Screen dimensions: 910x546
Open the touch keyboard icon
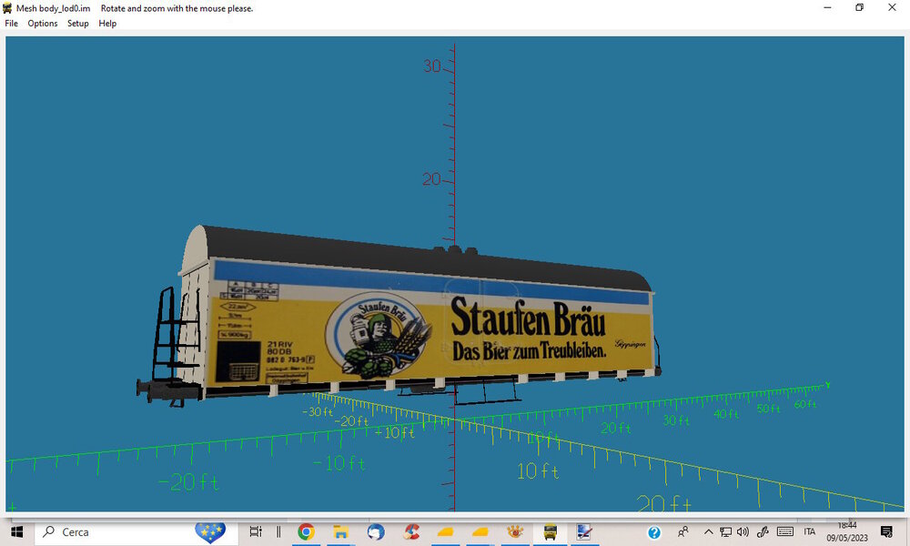785,531
